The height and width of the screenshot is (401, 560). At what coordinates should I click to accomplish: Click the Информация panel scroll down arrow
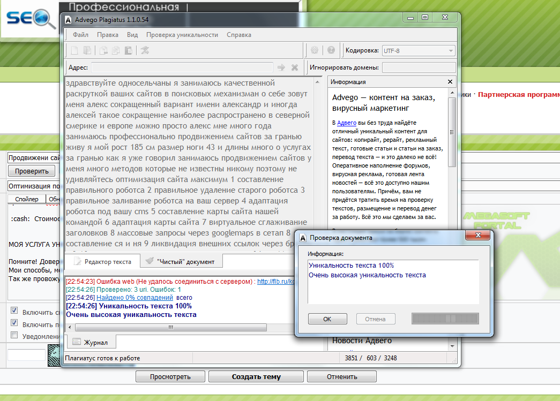click(452, 346)
